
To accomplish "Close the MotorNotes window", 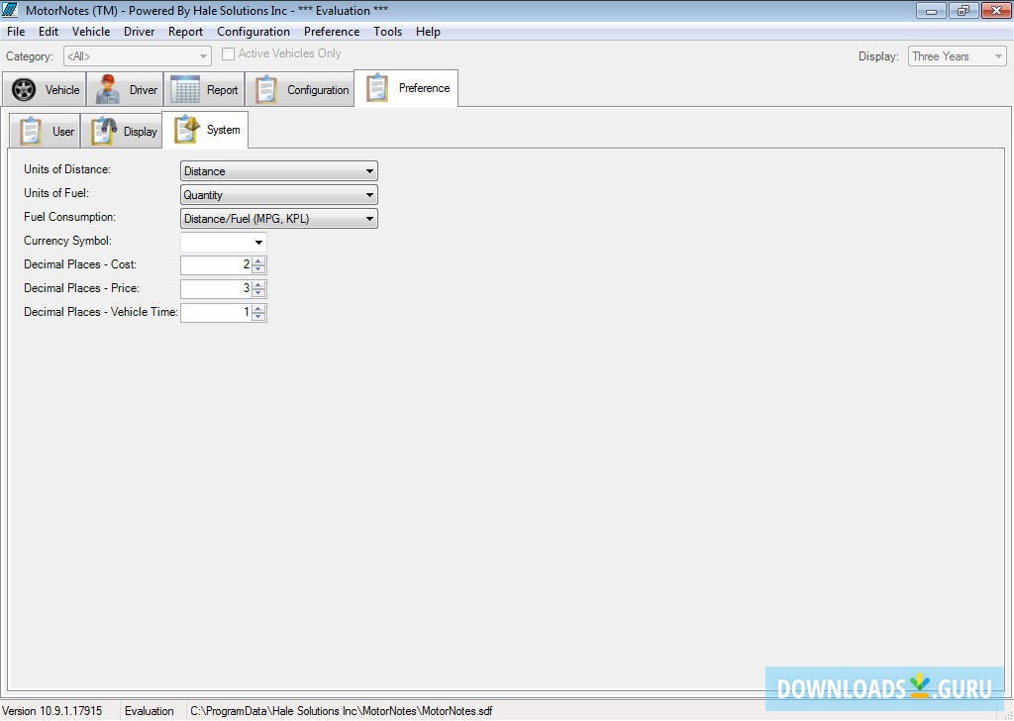I will pos(996,10).
